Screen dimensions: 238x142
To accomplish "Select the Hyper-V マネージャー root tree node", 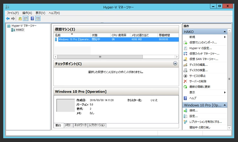I will (x=24, y=26).
